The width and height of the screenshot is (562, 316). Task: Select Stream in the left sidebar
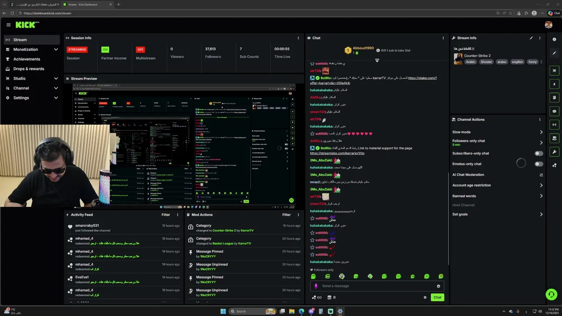[x=31, y=40]
